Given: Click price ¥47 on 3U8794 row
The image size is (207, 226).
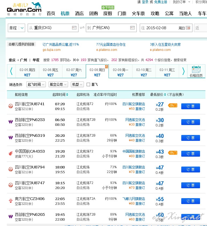Looking at the screenshot, I should tap(160, 167).
